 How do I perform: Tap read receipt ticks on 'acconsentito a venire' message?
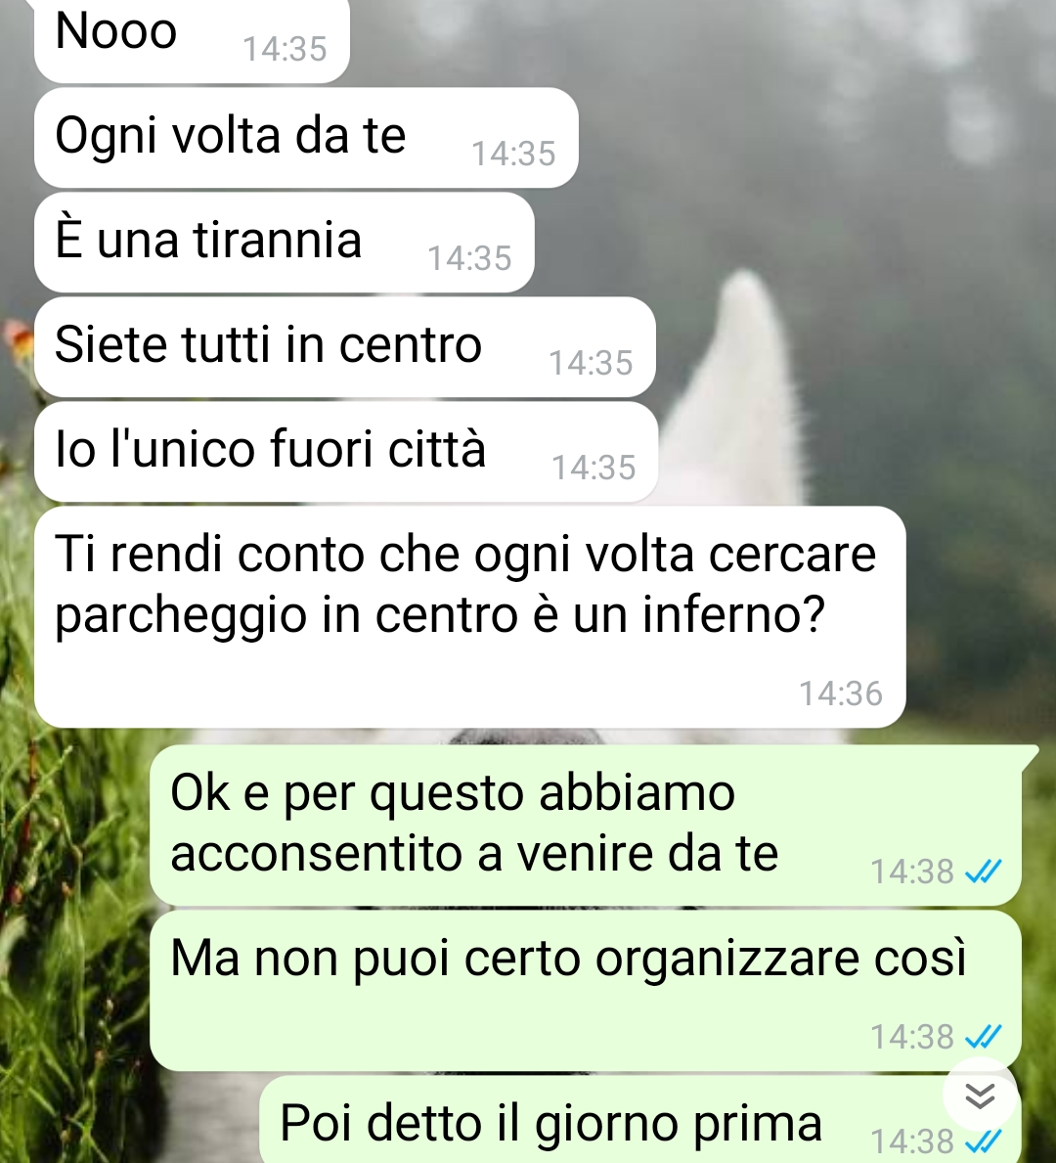(984, 872)
